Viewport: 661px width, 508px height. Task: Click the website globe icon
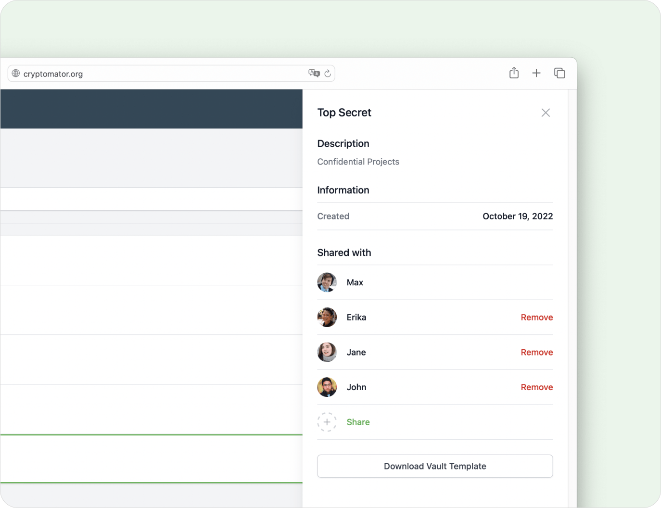15,73
